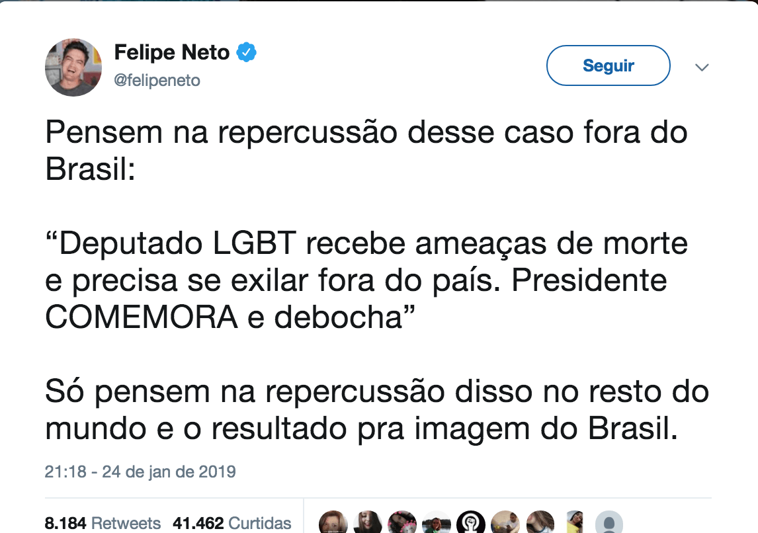This screenshot has width=758, height=533.
Task: Open the third liker avatar in the row
Action: tap(402, 524)
